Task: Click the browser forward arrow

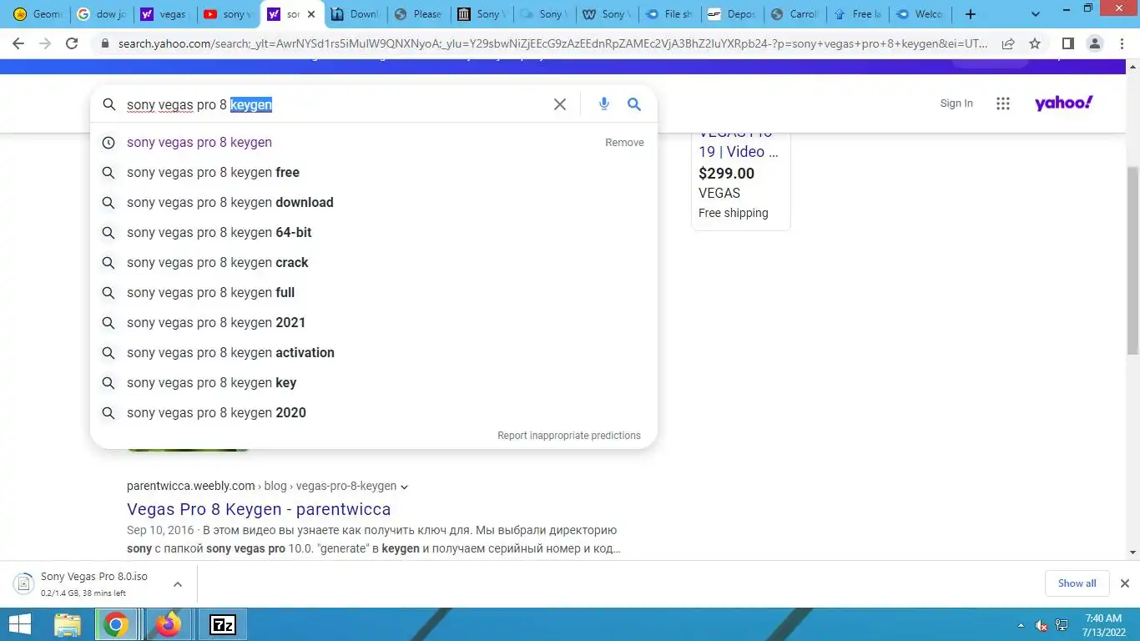Action: pyautogui.click(x=45, y=43)
